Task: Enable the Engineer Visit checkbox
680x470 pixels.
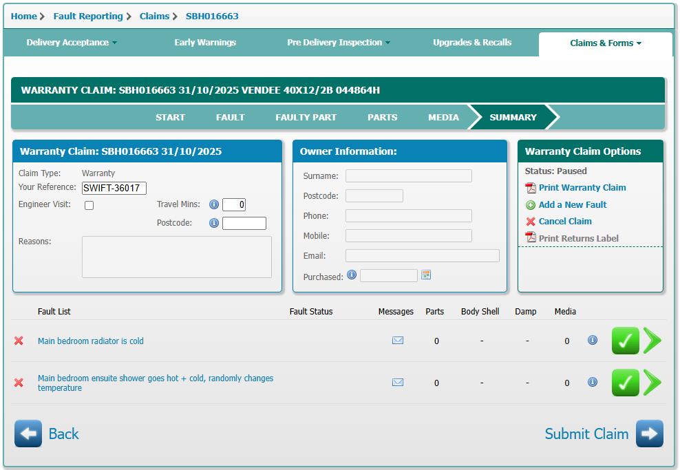Action: click(89, 205)
